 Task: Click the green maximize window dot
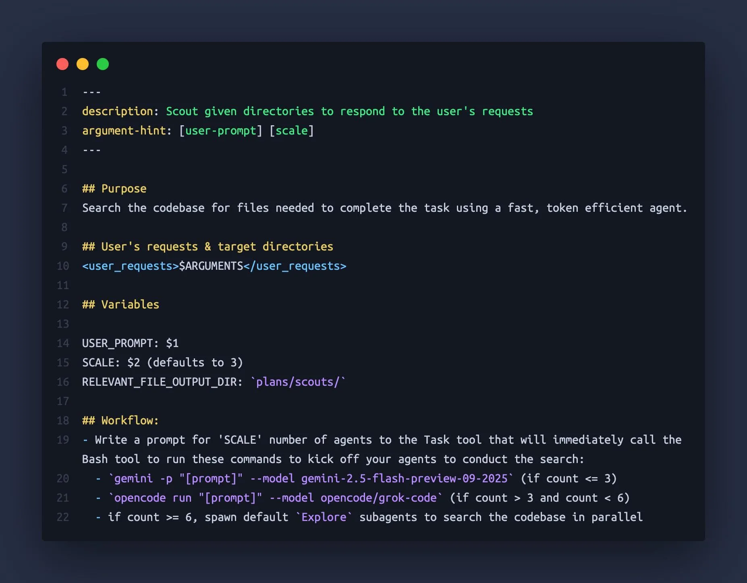click(103, 64)
